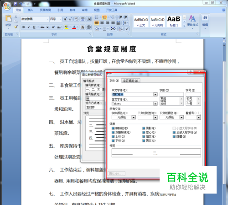Click Clear Formatting eraser icon
228x205 pixels.
[76, 19]
